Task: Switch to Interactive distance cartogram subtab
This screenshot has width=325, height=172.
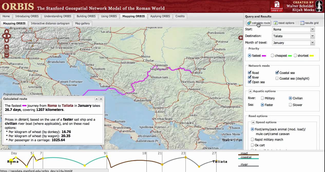Action: (x=50, y=23)
